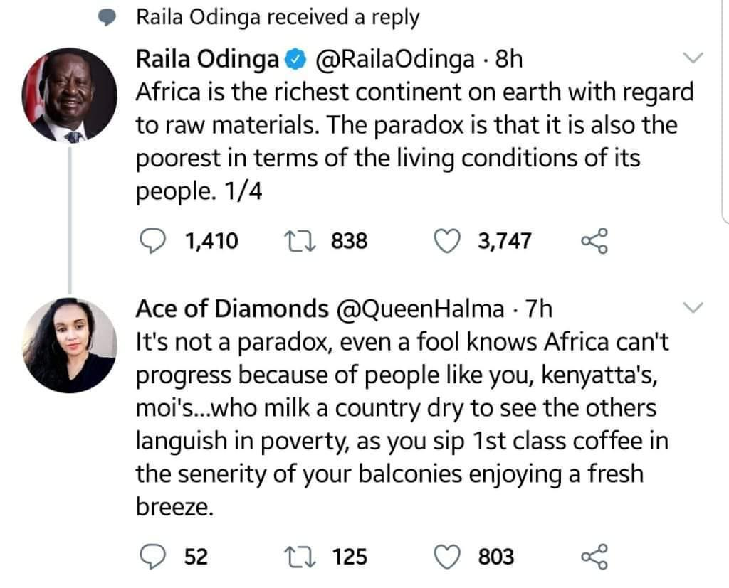
Task: Reply to Ace of Diamonds' tweet
Action: pyautogui.click(x=151, y=556)
